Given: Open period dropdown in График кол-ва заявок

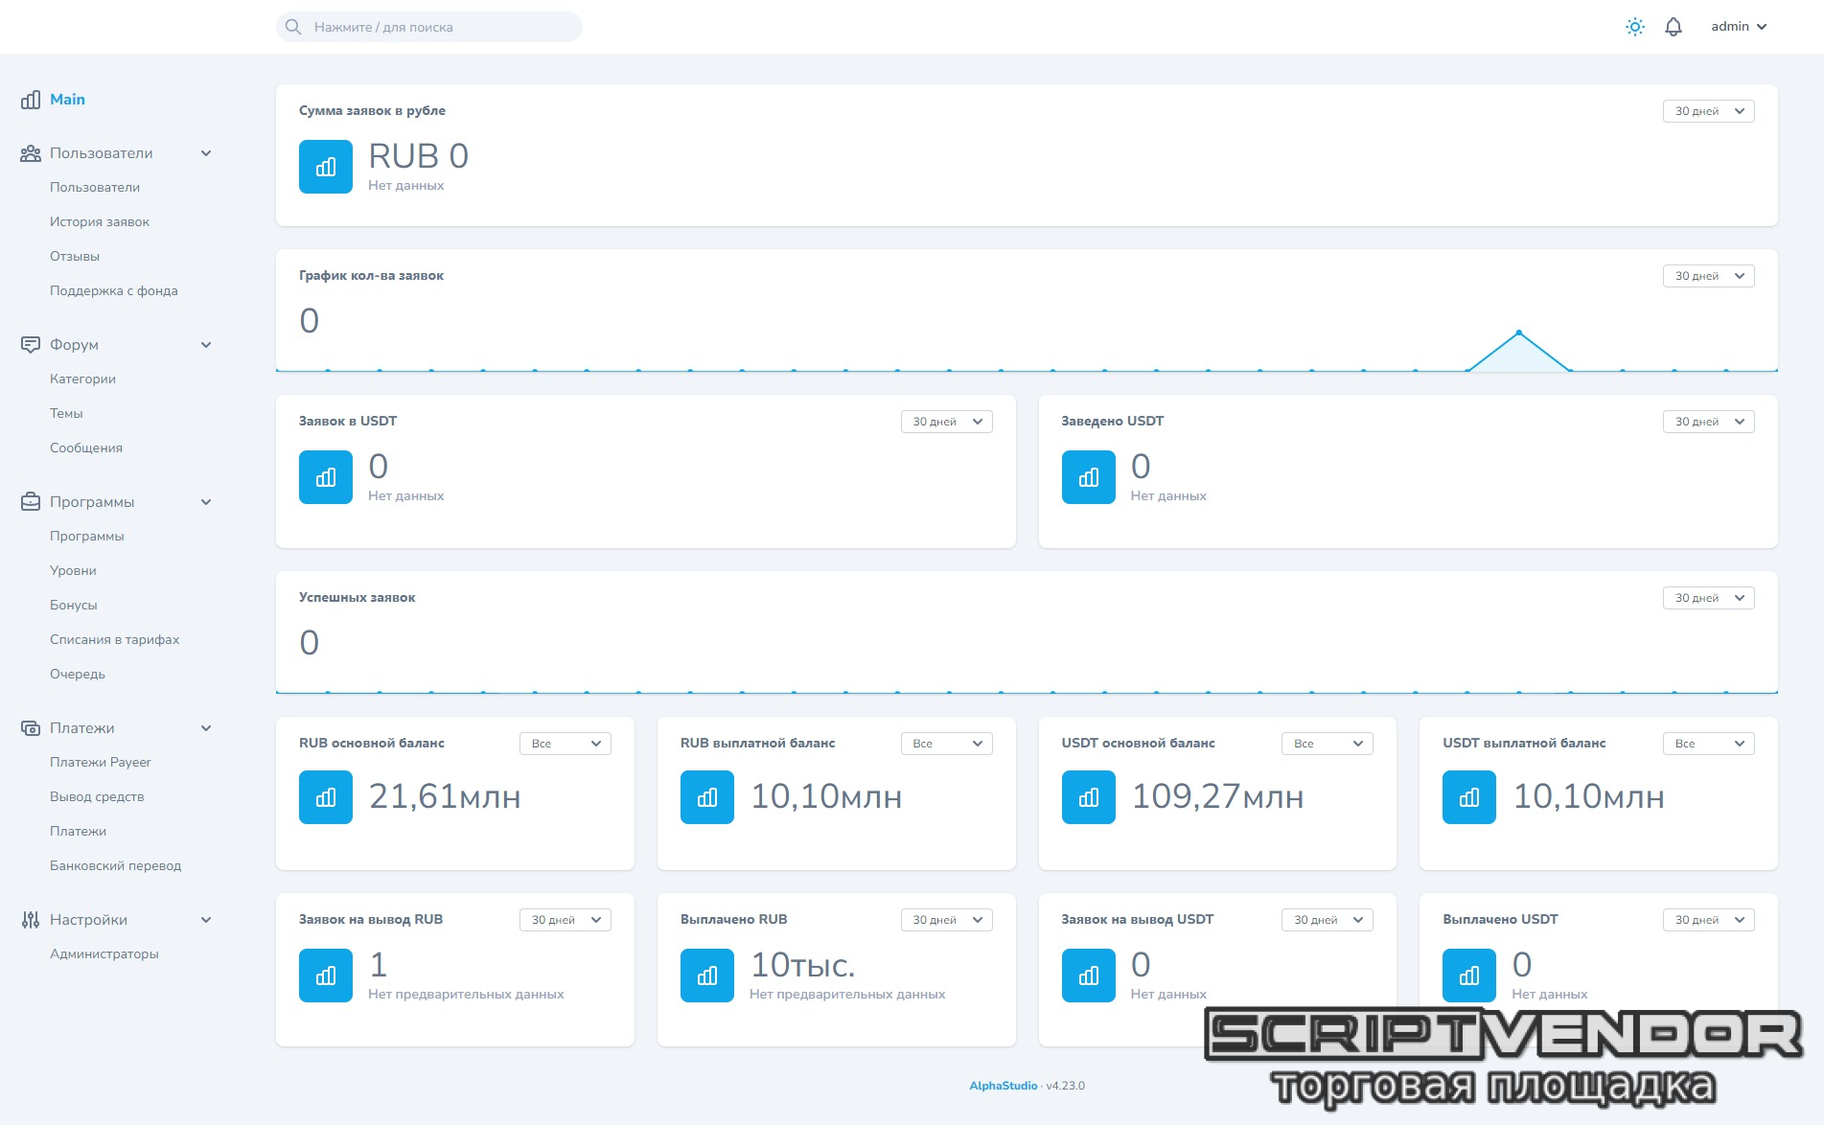Looking at the screenshot, I should 1708,276.
